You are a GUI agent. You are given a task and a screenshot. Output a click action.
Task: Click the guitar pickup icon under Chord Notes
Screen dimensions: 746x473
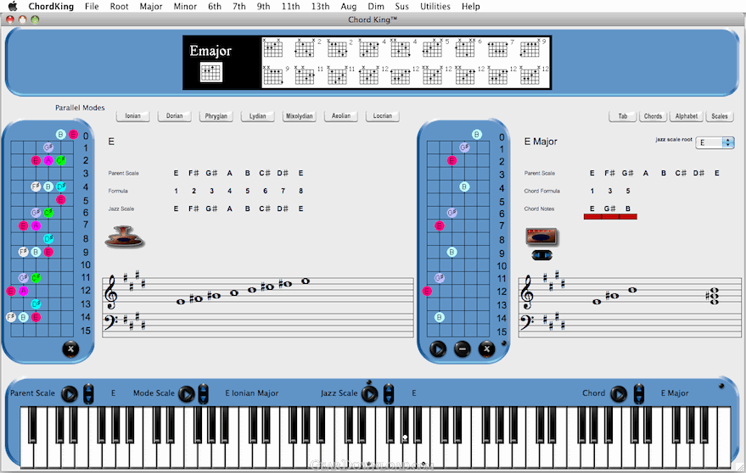point(541,236)
